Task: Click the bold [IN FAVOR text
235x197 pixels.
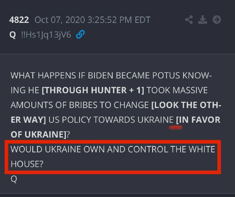Action: click(x=198, y=120)
